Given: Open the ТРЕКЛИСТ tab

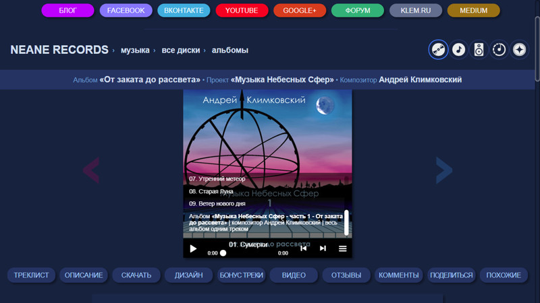Looking at the screenshot, I should [x=31, y=275].
